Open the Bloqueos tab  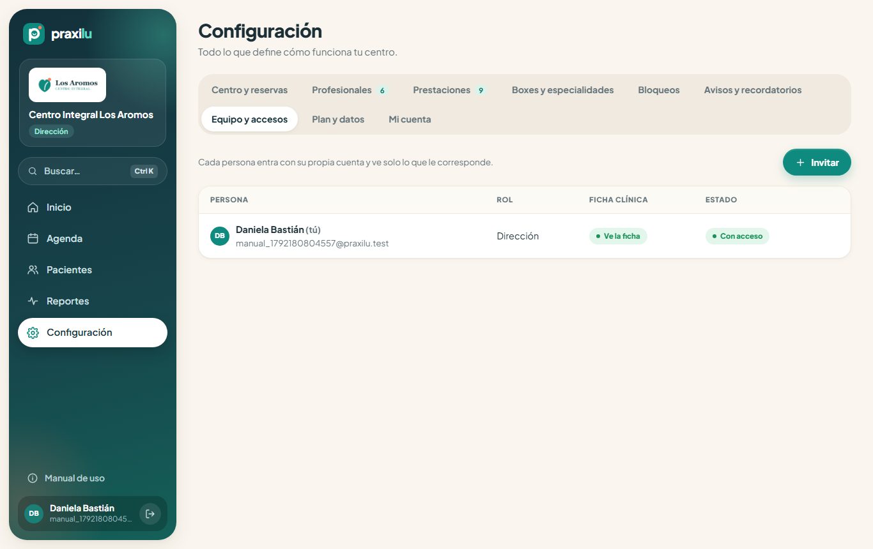pos(659,90)
